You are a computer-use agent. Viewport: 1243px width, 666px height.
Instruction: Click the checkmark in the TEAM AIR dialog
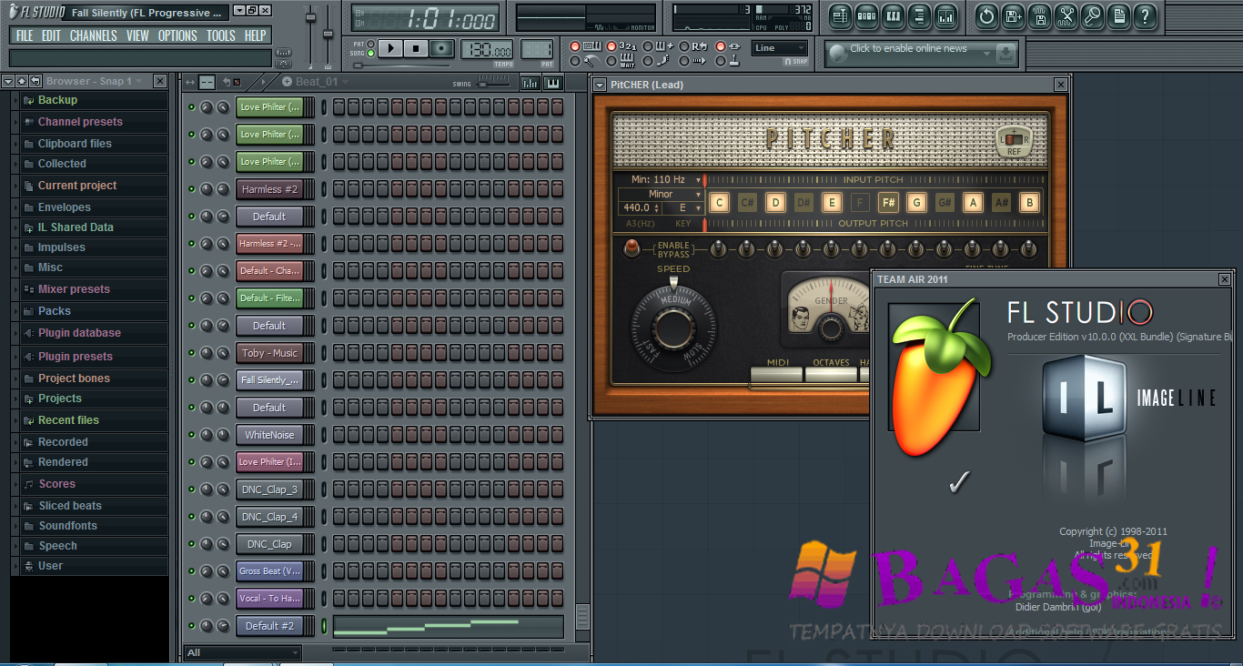[x=958, y=482]
